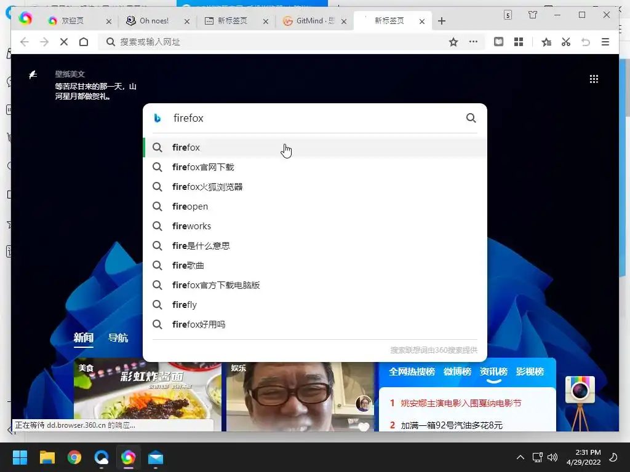The width and height of the screenshot is (630, 472).
Task: Show hidden tray icons chevron
Action: pos(520,457)
